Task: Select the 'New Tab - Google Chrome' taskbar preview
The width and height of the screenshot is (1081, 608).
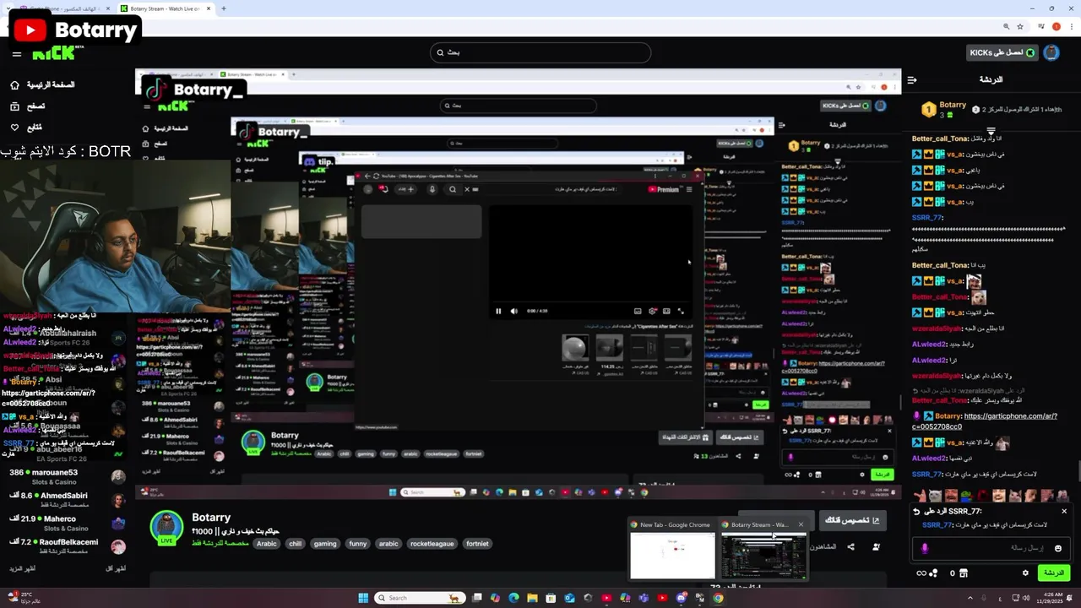Action: [x=672, y=549]
